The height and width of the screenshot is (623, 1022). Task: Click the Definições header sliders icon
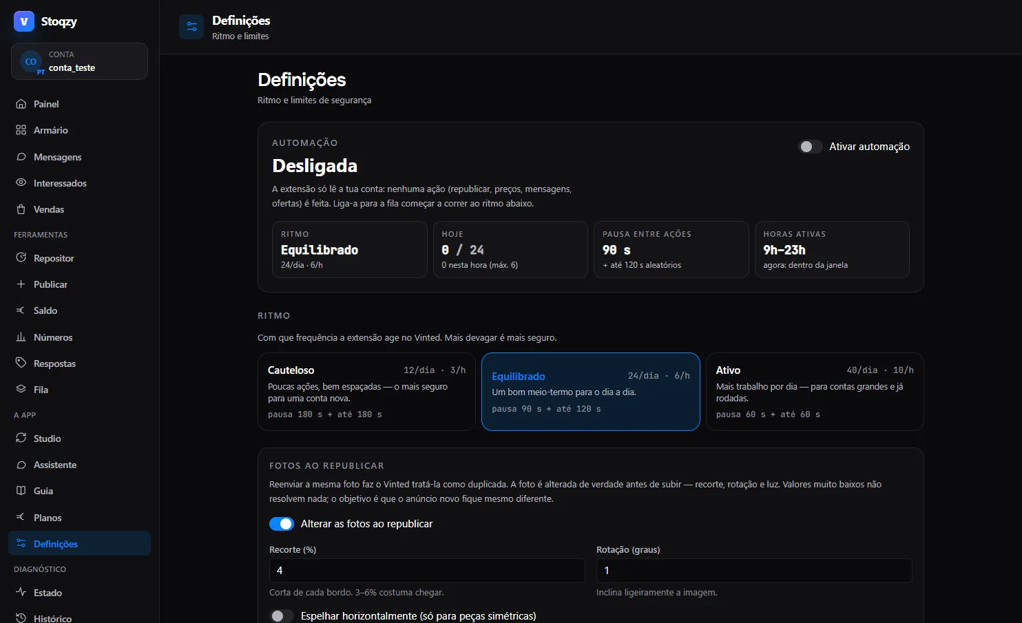click(x=191, y=27)
